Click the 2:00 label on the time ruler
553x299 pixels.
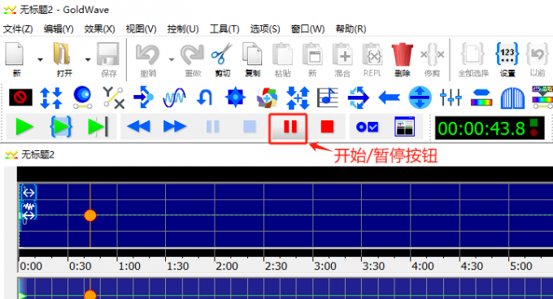click(227, 266)
